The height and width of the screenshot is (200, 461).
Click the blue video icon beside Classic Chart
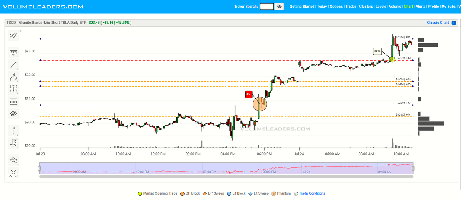[454, 23]
